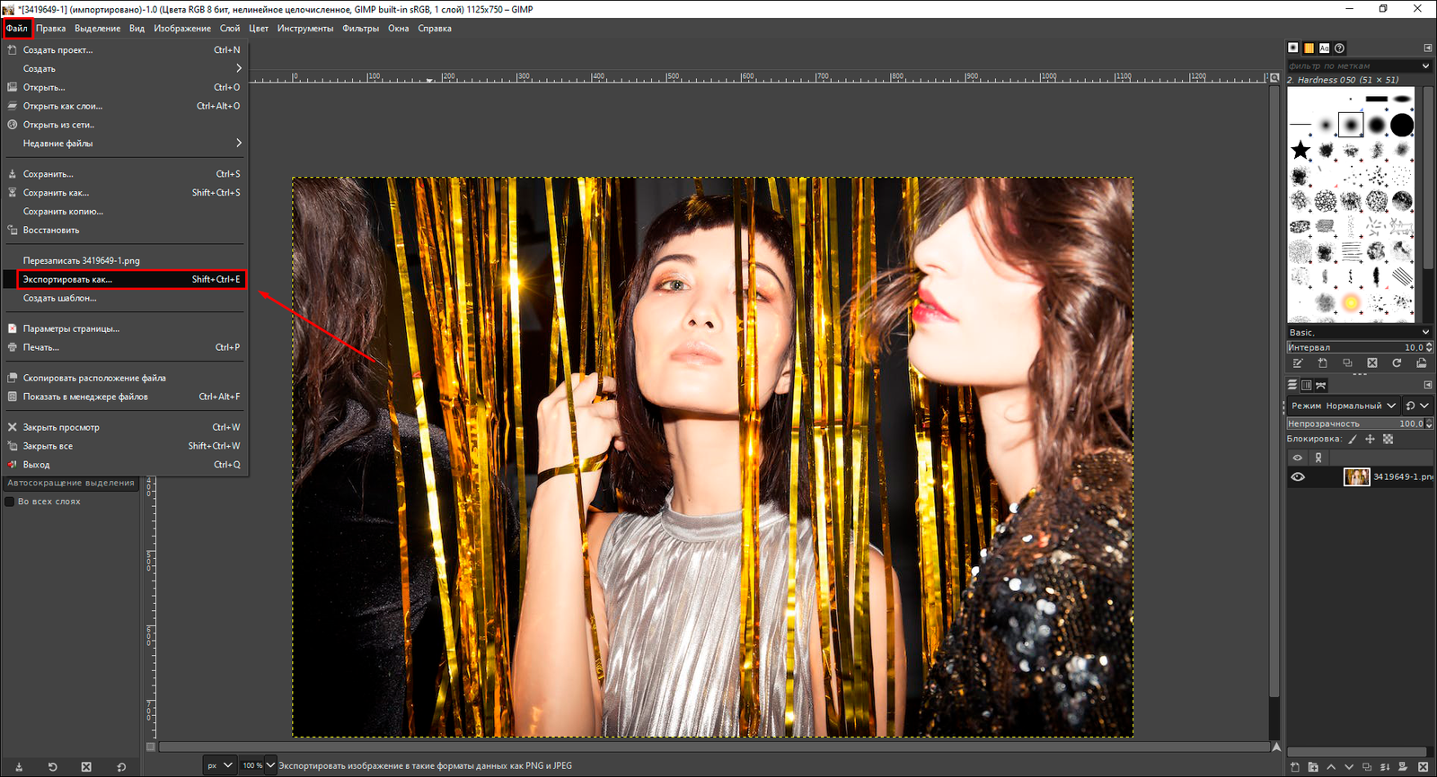Open the zoom level dropdown arrow
The image size is (1437, 777).
[x=270, y=765]
